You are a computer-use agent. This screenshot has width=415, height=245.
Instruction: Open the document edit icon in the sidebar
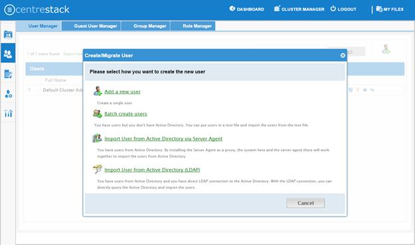click(8, 74)
